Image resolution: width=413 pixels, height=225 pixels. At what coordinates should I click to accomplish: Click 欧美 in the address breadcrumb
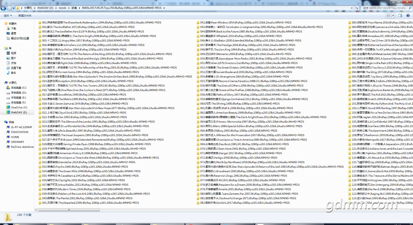click(x=74, y=8)
